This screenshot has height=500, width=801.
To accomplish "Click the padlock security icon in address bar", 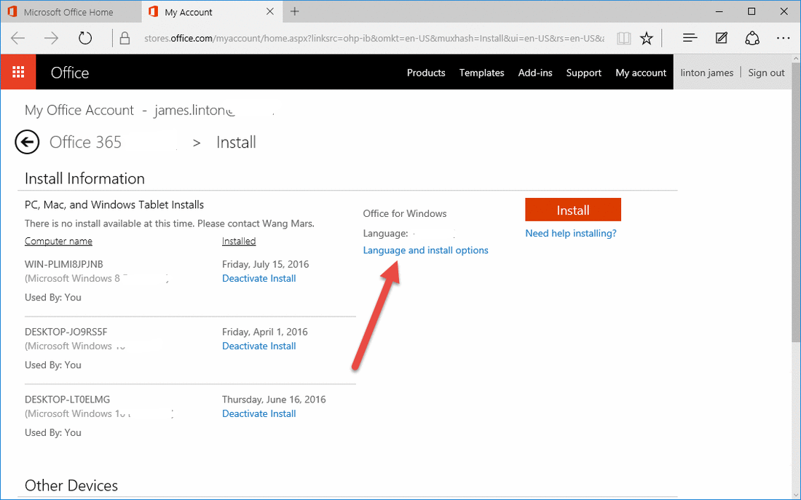I will coord(125,39).
